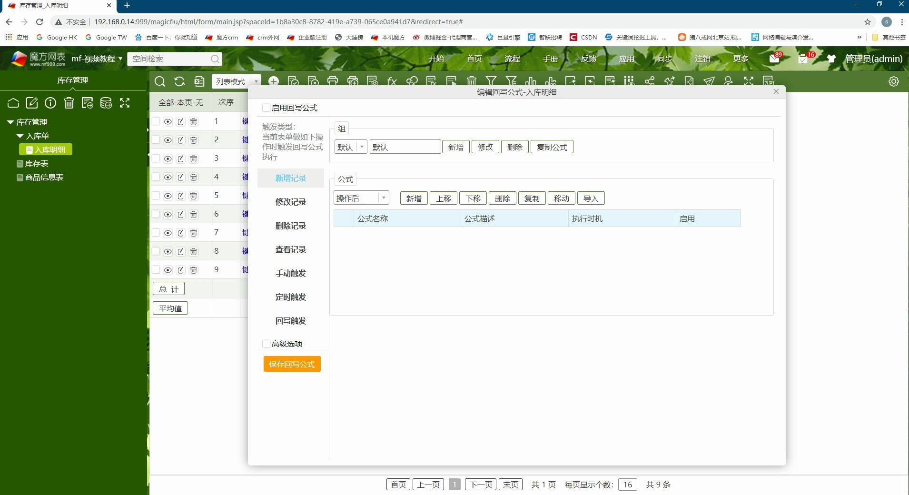Click the search magnifier icon in form toolbar
The image size is (909, 495).
point(160,81)
